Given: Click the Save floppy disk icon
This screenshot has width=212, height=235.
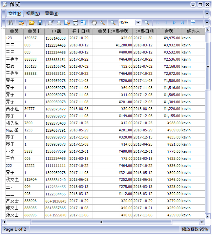Looking at the screenshot, I should (40, 23).
